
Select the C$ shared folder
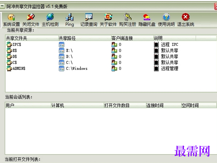(x=12, y=63)
